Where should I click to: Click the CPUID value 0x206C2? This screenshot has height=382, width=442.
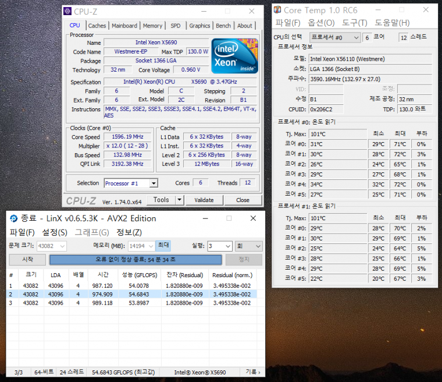point(326,109)
